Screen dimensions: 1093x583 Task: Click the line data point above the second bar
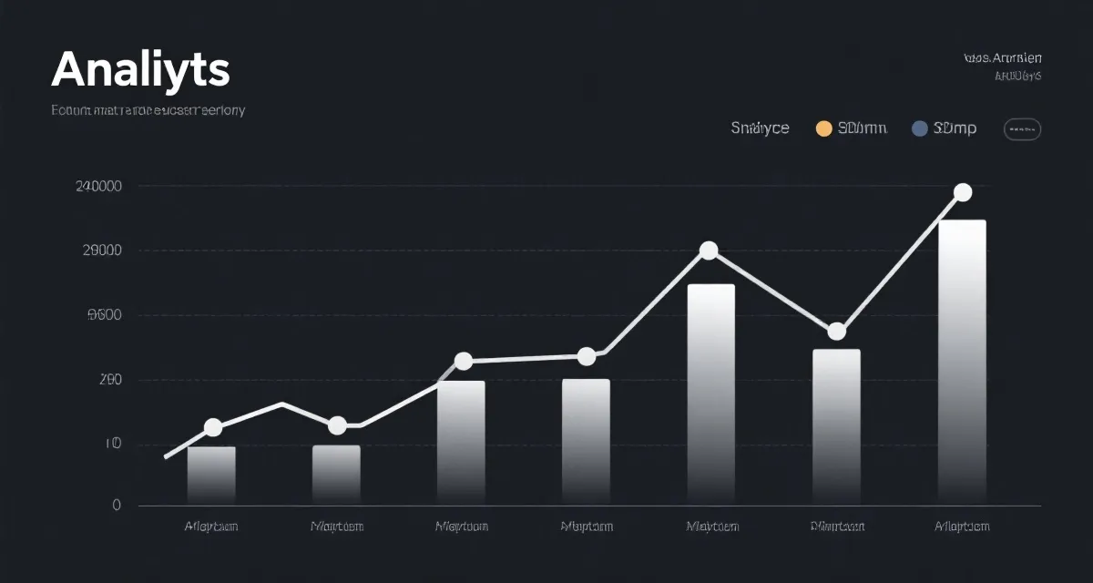point(337,425)
